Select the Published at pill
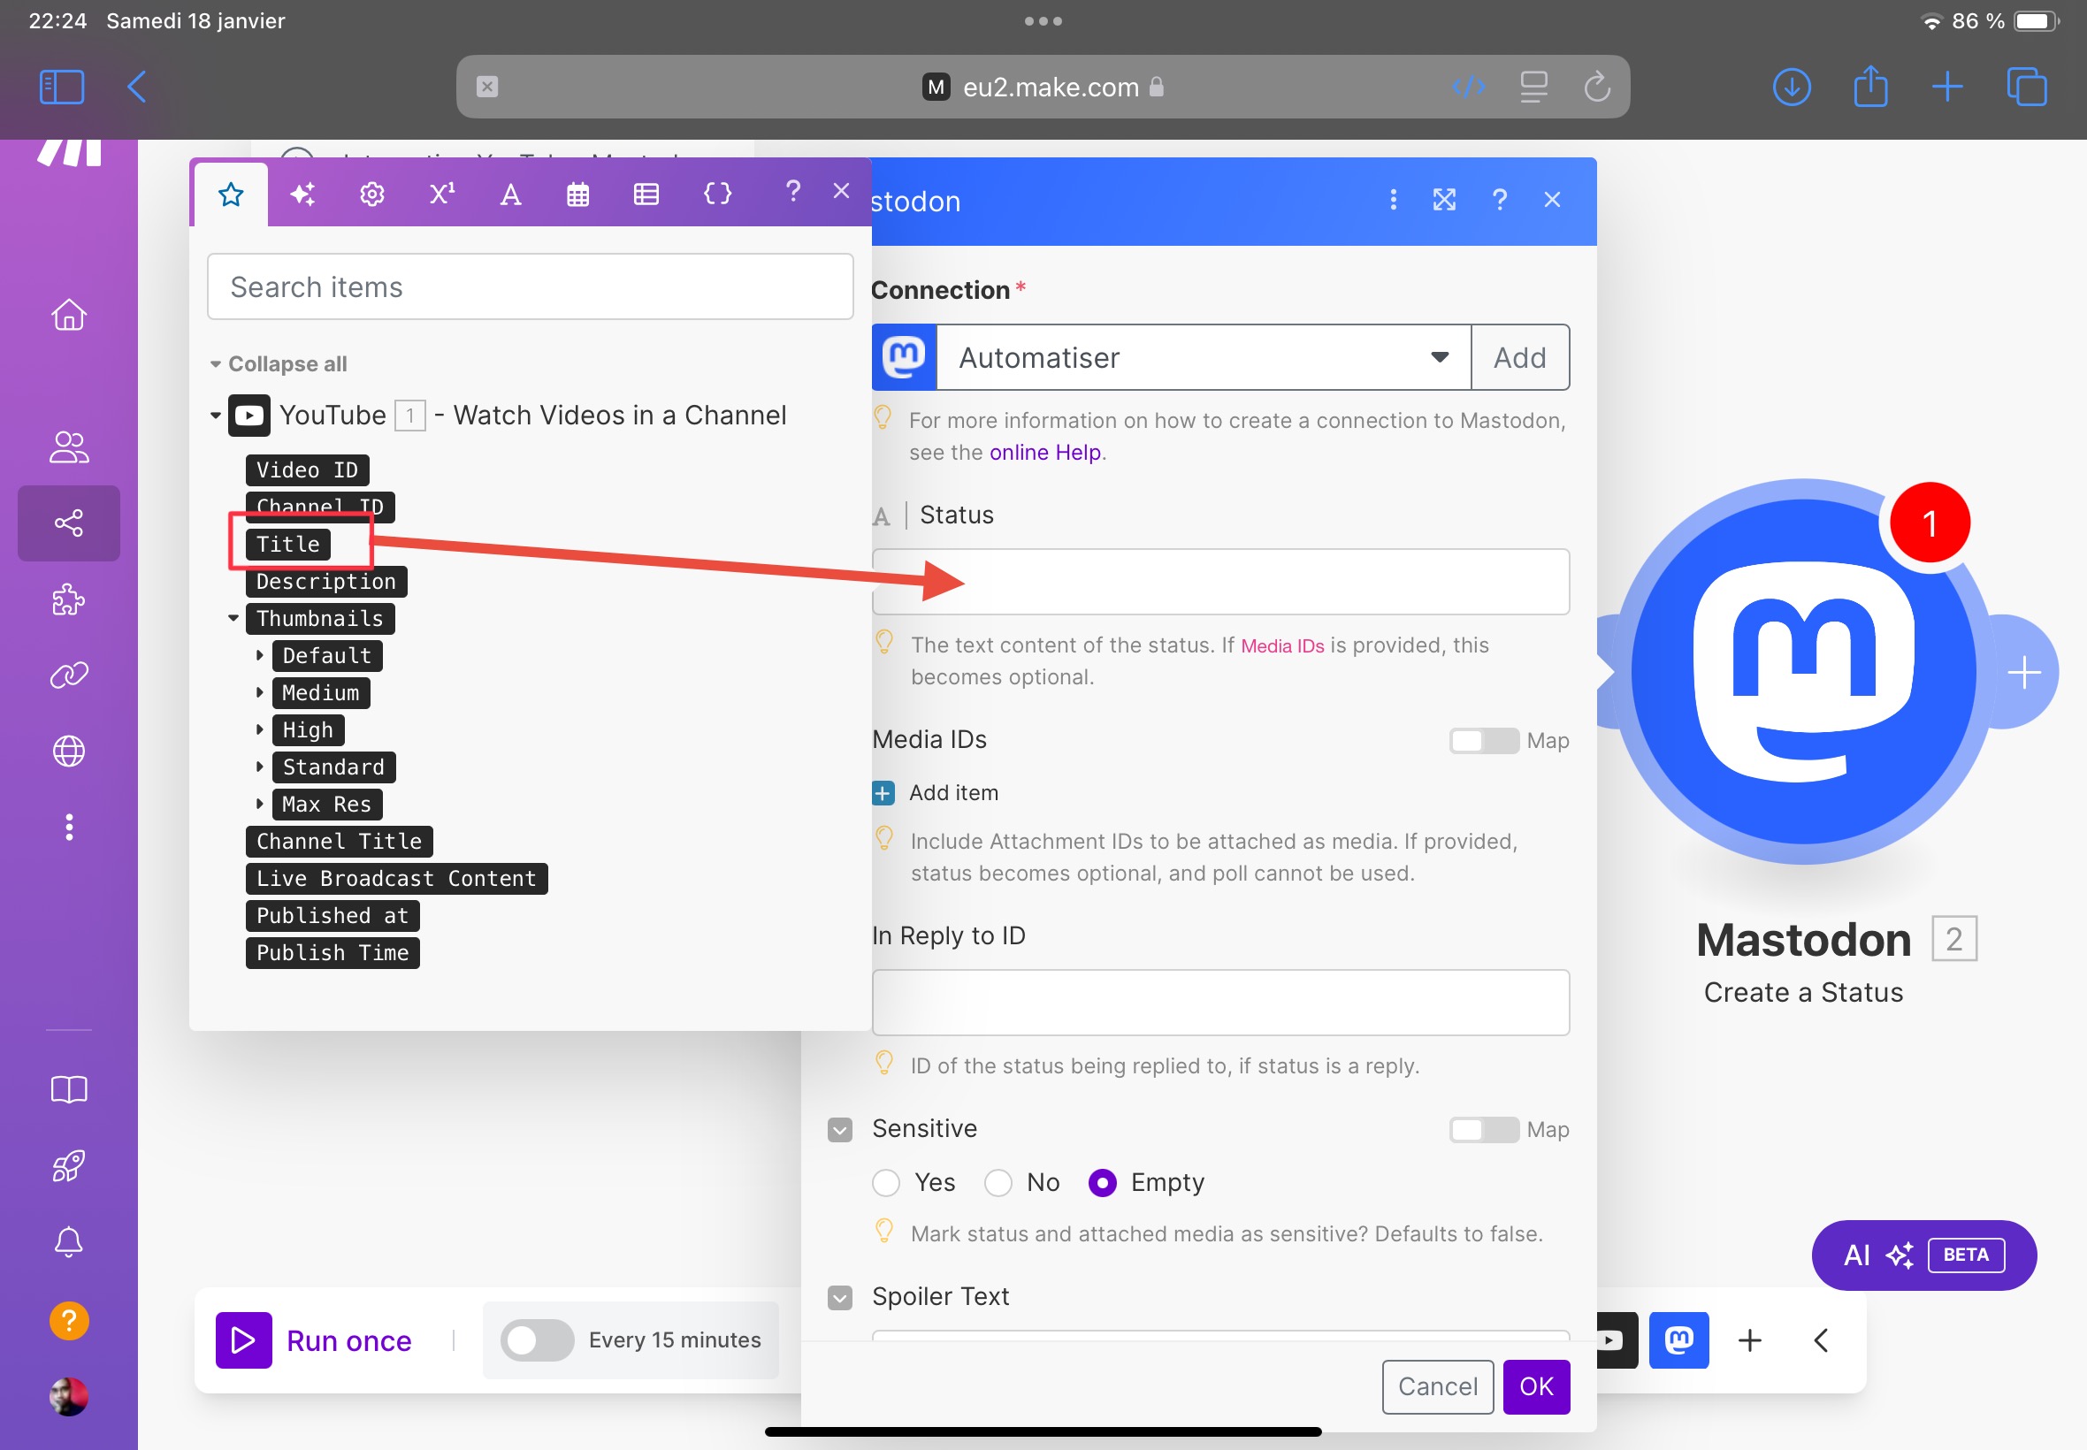Image resolution: width=2087 pixels, height=1450 pixels. coord(333,916)
